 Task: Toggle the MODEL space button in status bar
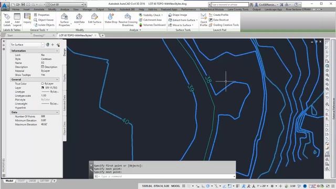coord(175,186)
